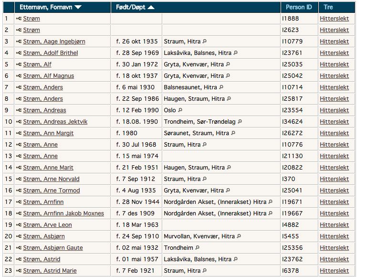Click magnifier after Laksåvika in row 22

tap(236, 259)
